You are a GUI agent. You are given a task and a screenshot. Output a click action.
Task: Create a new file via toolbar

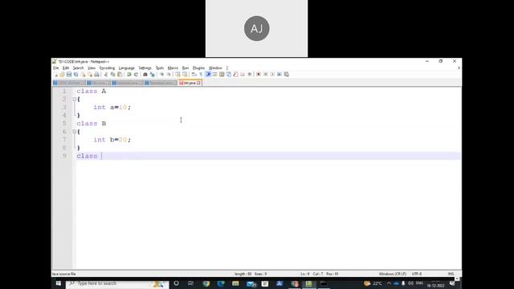pos(56,75)
